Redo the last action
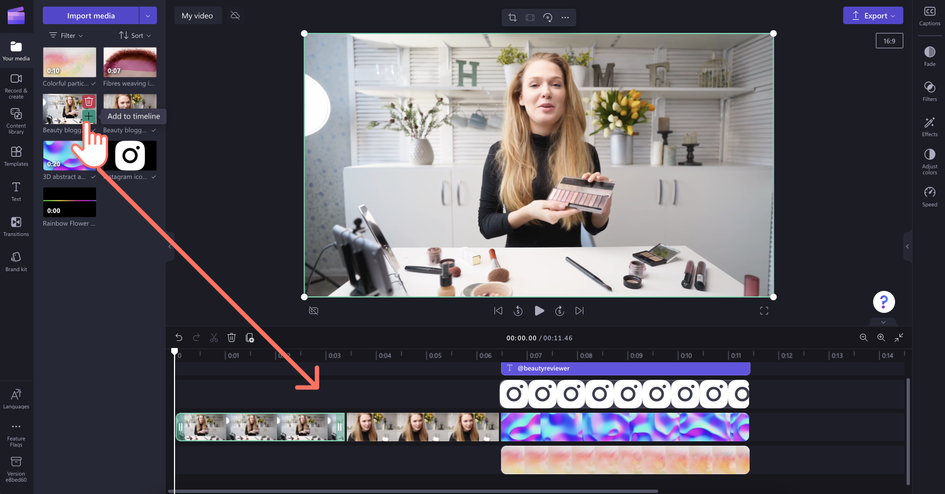Screen dimensions: 945x494 (196, 338)
